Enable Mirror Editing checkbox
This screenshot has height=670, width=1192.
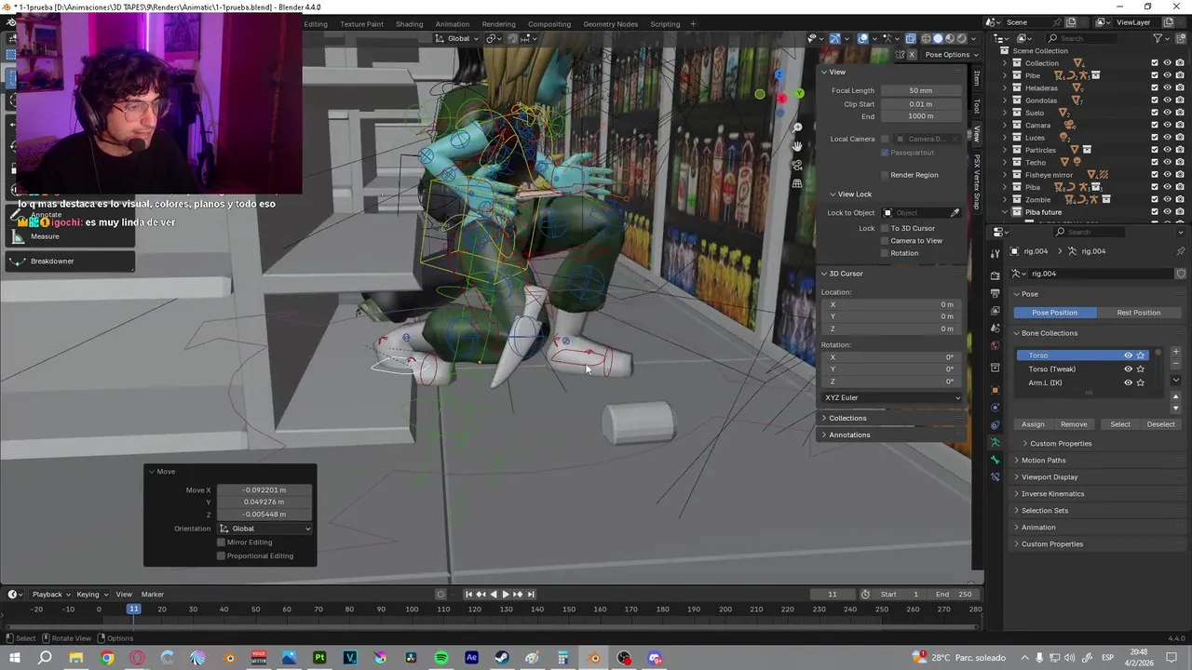click(x=221, y=543)
